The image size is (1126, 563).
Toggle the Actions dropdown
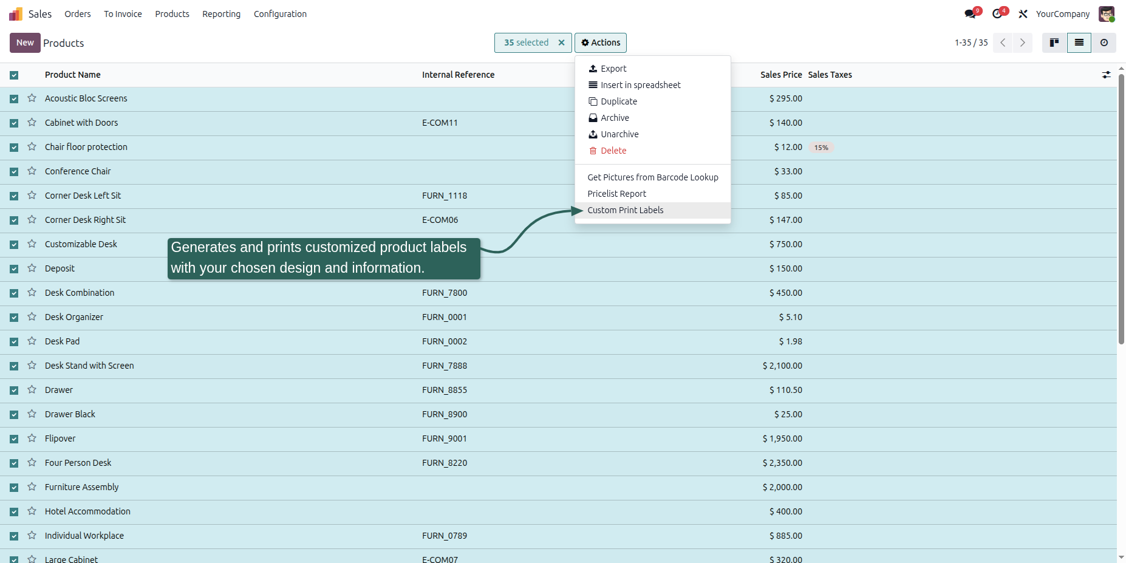tap(601, 43)
